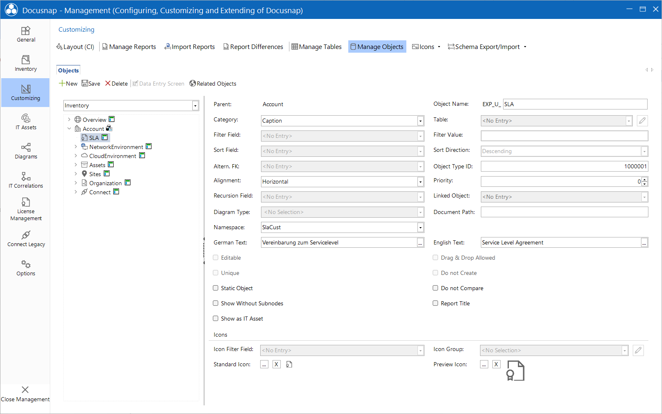Open the Diagrams sidebar section
This screenshot has width=662, height=414.
26,151
